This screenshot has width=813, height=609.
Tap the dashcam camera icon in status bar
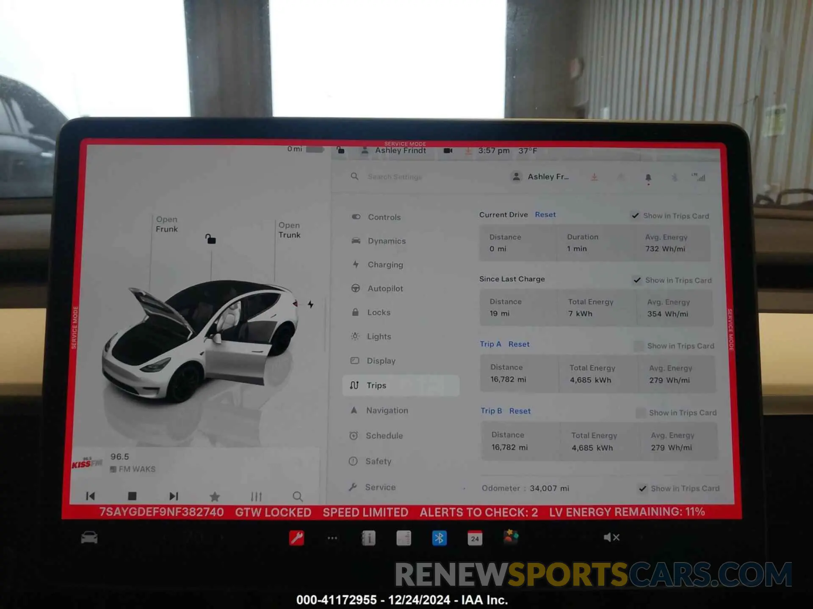(448, 151)
